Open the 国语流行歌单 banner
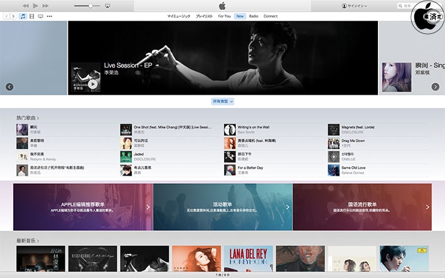 click(x=362, y=207)
